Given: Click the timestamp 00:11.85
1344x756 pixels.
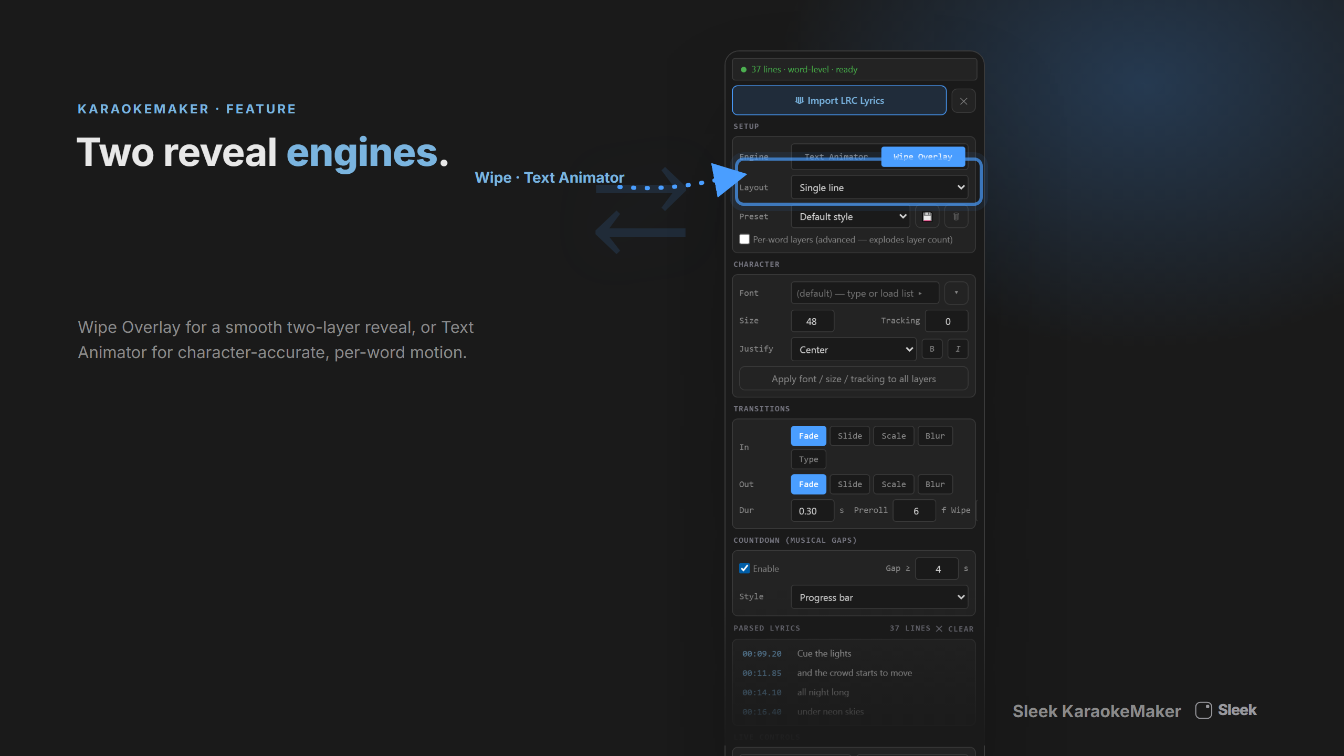Looking at the screenshot, I should click(762, 673).
